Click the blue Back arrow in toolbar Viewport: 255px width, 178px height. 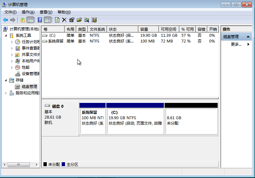[x=5, y=20]
